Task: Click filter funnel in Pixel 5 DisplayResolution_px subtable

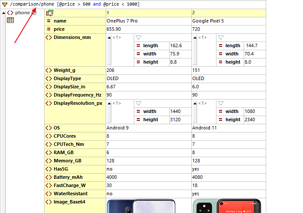Action: click(x=220, y=103)
